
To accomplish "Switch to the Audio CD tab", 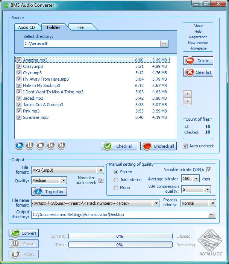I will click(27, 27).
